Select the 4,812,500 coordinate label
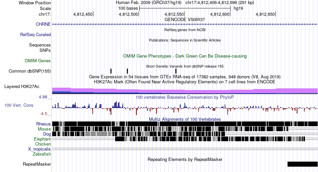Screen dimensions: 318x172 (129, 14)
